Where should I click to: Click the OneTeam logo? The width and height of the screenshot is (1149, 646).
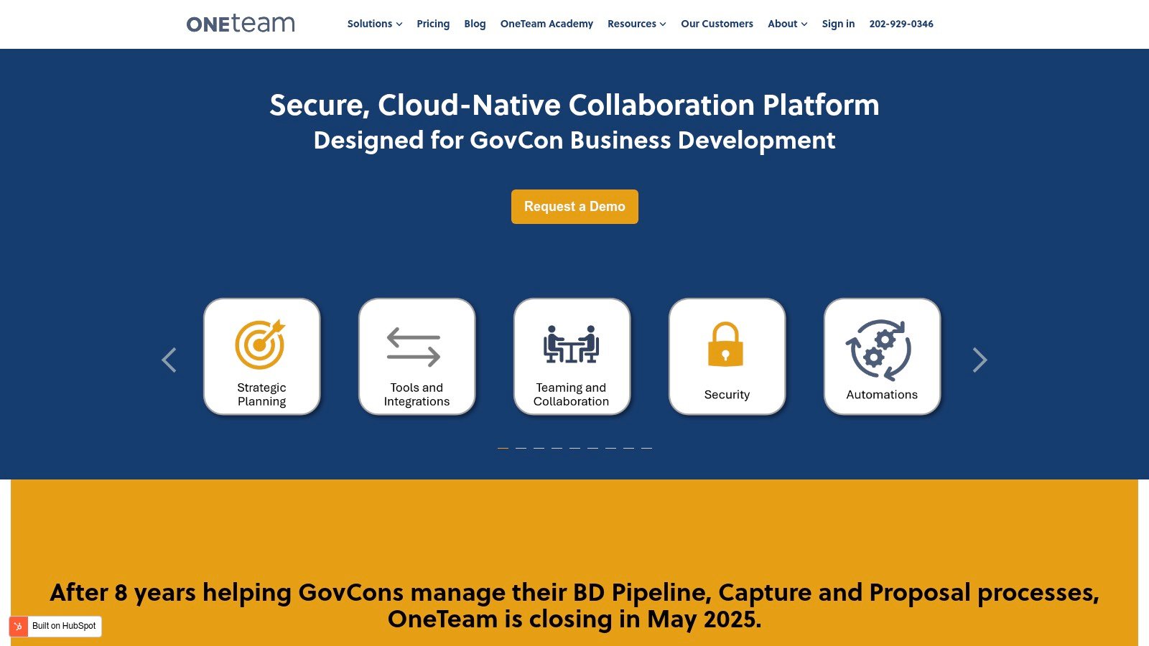pyautogui.click(x=241, y=24)
